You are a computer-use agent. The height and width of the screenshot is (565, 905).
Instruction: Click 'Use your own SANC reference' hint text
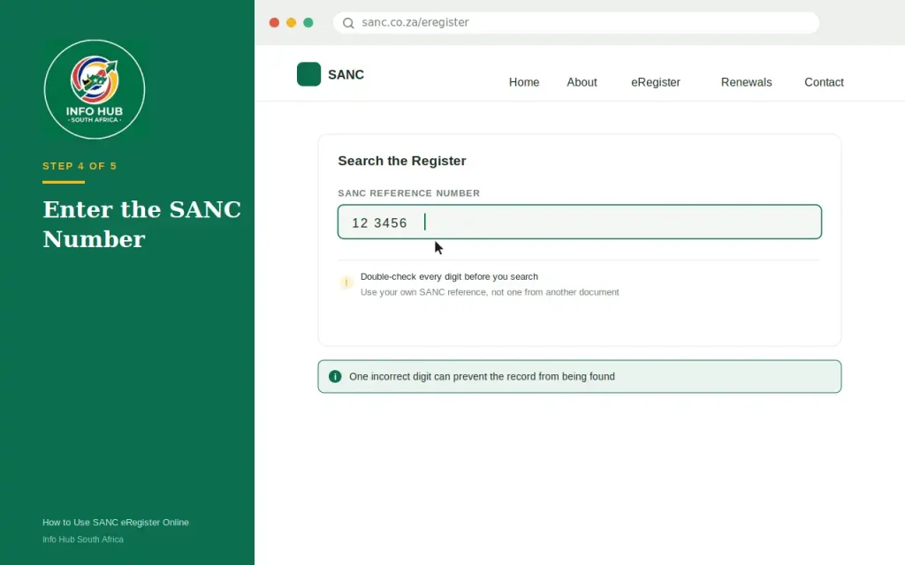[x=490, y=292]
